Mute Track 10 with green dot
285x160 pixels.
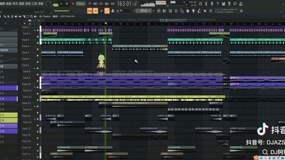[x=39, y=84]
